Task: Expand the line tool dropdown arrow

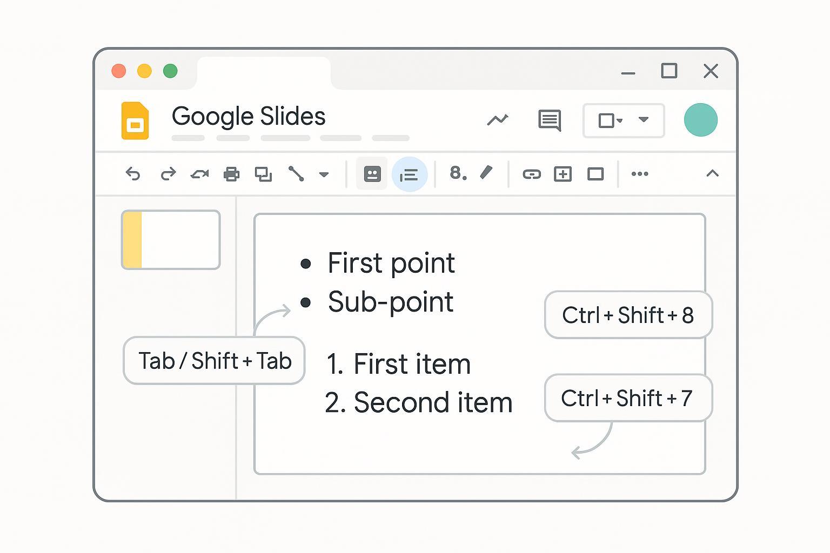Action: [x=324, y=174]
